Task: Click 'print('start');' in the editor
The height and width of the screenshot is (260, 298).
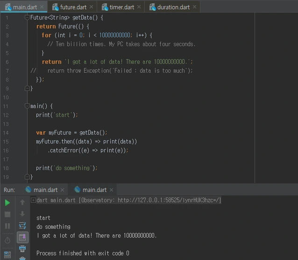Action: (x=57, y=115)
